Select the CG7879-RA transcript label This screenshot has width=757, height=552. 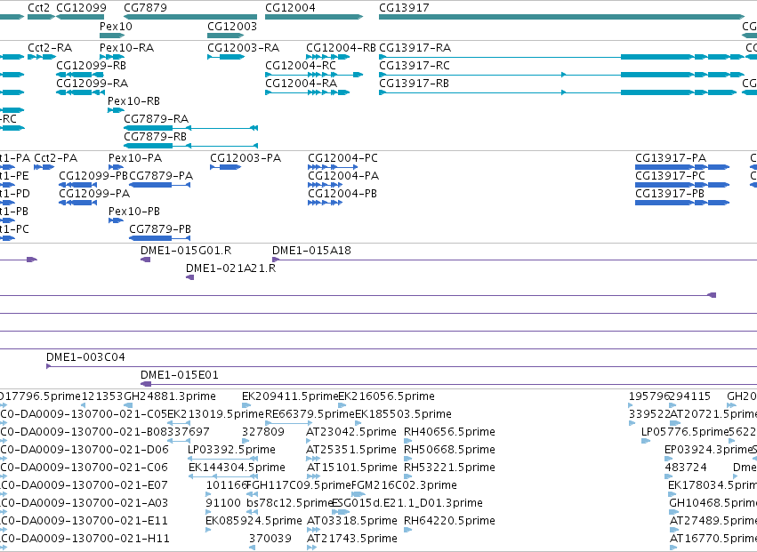(157, 119)
